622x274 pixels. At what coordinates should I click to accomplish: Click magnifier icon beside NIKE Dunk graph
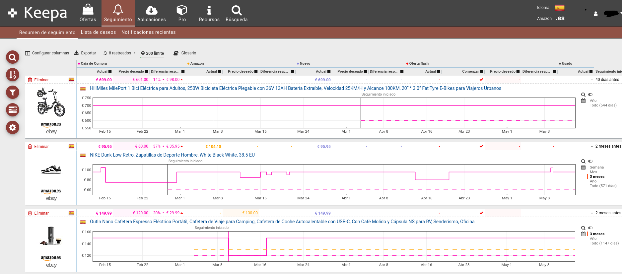pyautogui.click(x=583, y=162)
